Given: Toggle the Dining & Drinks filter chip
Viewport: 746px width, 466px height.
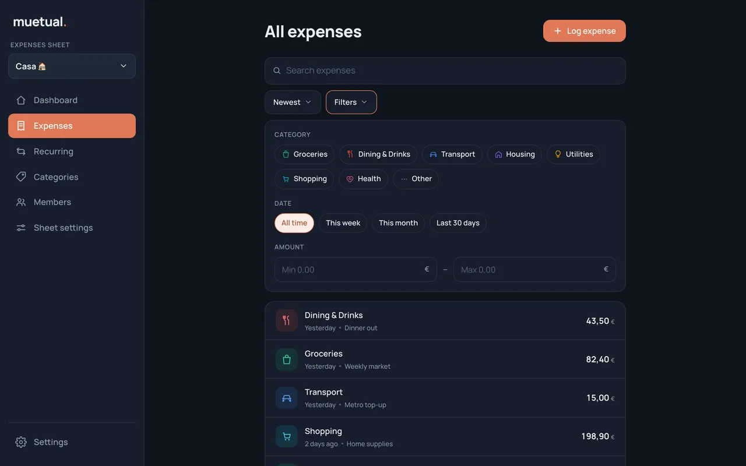Looking at the screenshot, I should [x=378, y=154].
